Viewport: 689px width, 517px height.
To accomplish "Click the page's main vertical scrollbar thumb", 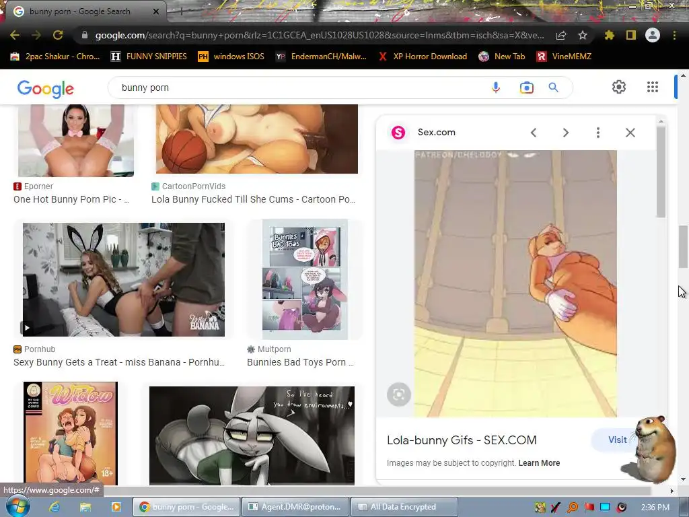I will pyautogui.click(x=683, y=246).
